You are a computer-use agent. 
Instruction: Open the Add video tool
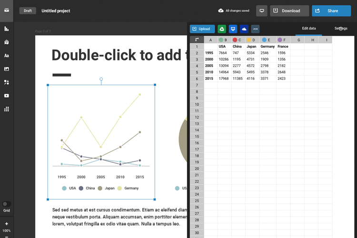pyautogui.click(x=7, y=96)
